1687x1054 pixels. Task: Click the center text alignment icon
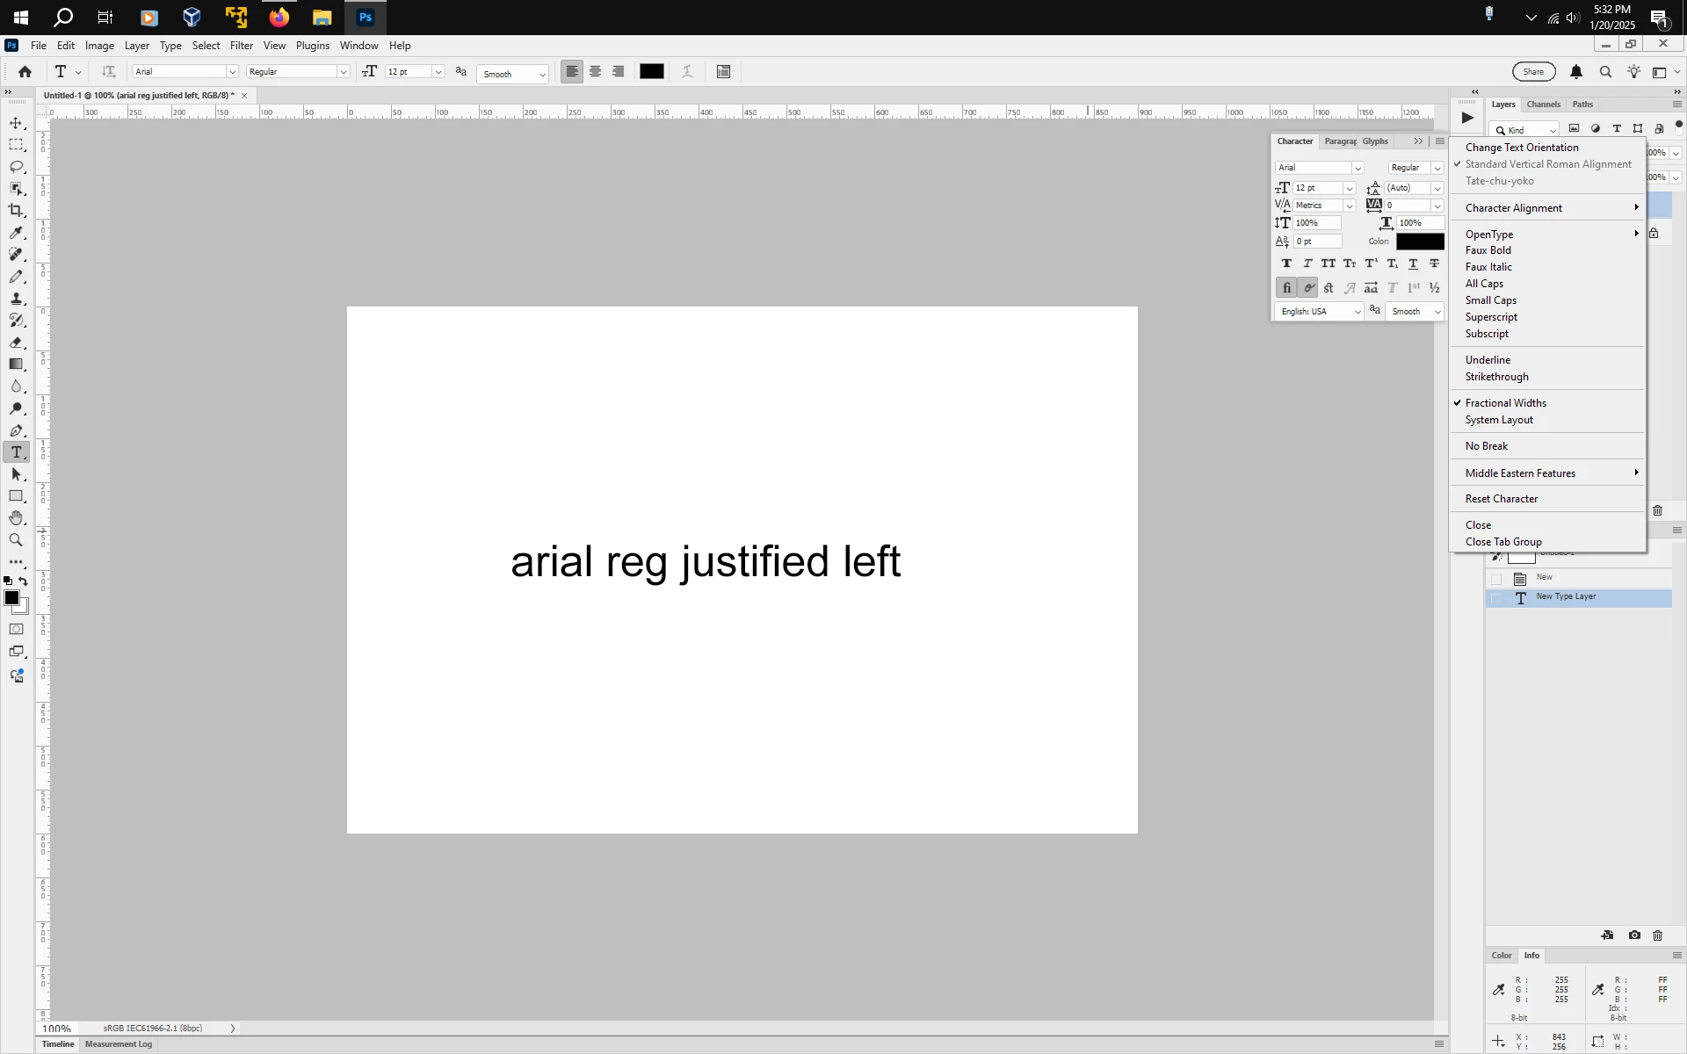pos(596,72)
